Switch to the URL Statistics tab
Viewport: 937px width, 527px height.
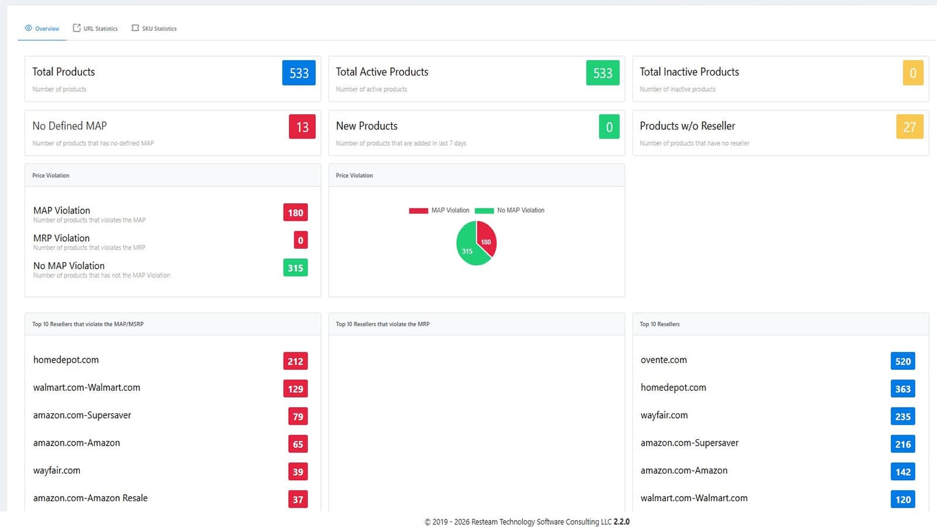[95, 28]
